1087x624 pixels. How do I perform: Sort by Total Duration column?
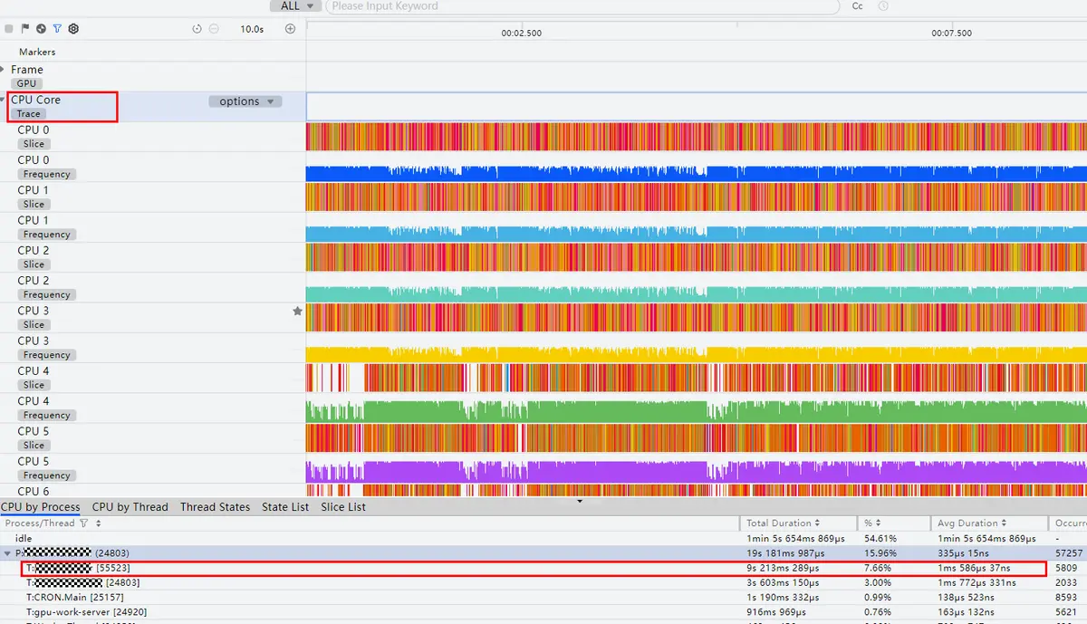pyautogui.click(x=818, y=523)
